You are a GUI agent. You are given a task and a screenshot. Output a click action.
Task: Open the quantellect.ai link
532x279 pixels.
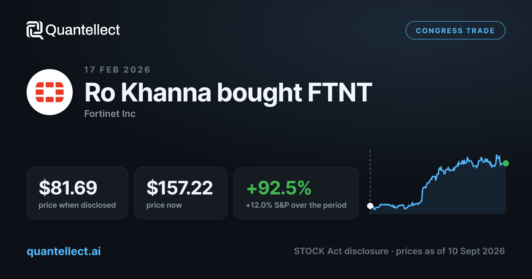click(64, 251)
